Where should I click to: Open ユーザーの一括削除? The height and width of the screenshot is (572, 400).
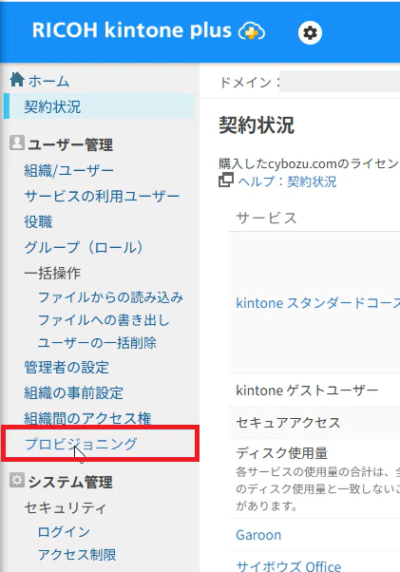pos(97,343)
